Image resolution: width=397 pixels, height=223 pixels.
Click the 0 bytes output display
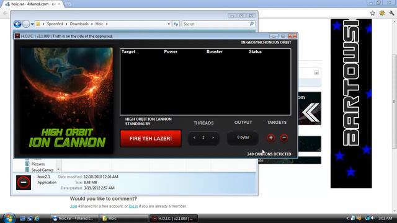click(x=243, y=138)
